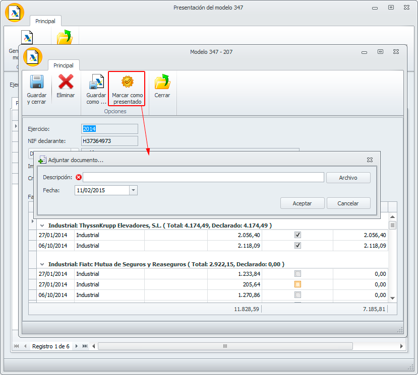The width and height of the screenshot is (418, 375).
Task: Close the Adjuntar documento dialog
Action: [370, 160]
